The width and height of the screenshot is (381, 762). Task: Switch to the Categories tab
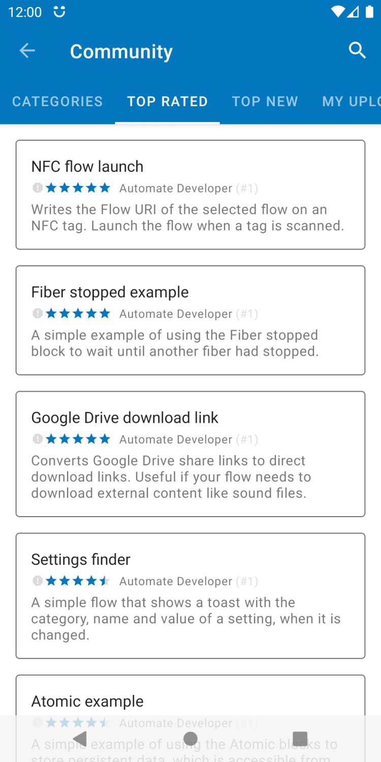57,102
